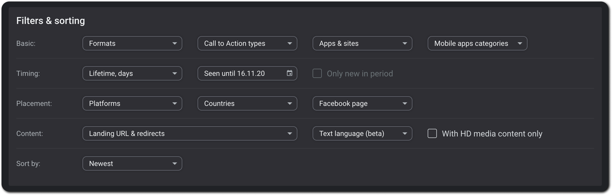Open the Facebook page dropdown

362,103
